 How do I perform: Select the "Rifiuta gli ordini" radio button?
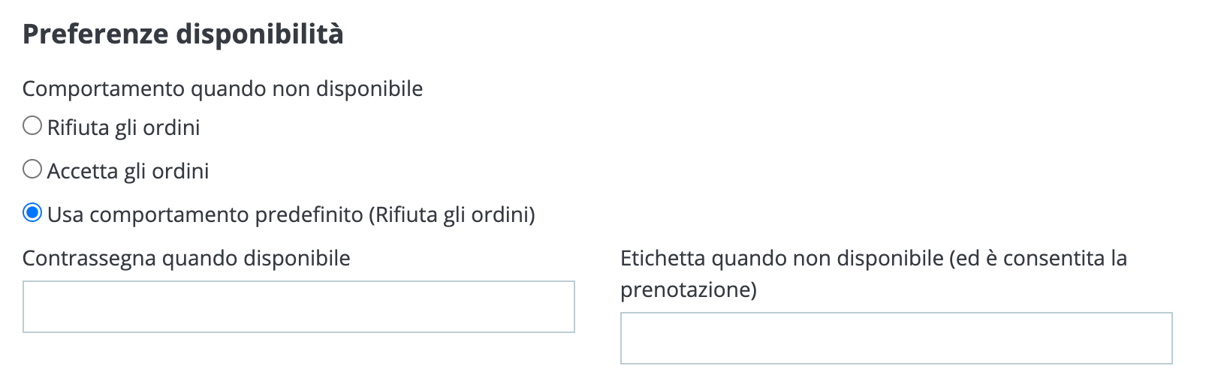32,126
